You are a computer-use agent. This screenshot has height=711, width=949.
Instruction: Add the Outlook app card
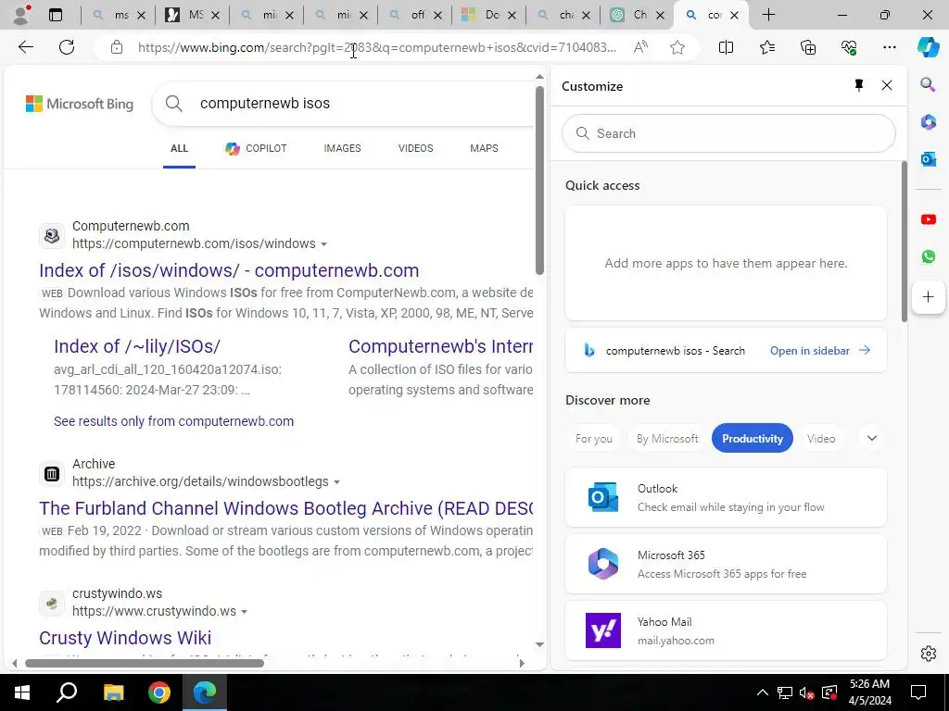click(x=726, y=497)
